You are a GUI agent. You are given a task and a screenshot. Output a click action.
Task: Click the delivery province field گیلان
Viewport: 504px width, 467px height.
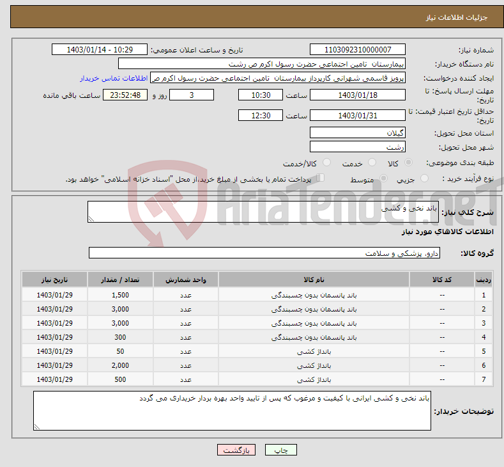[358, 132]
